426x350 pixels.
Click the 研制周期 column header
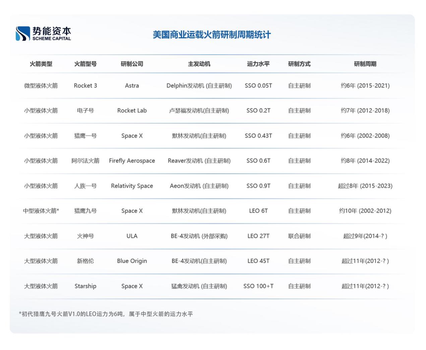(x=365, y=64)
